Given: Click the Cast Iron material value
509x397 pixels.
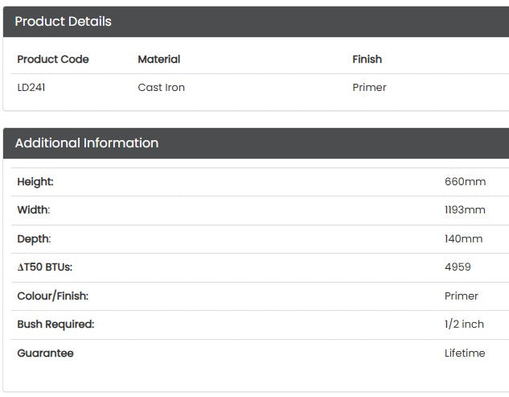Looking at the screenshot, I should 162,88.
